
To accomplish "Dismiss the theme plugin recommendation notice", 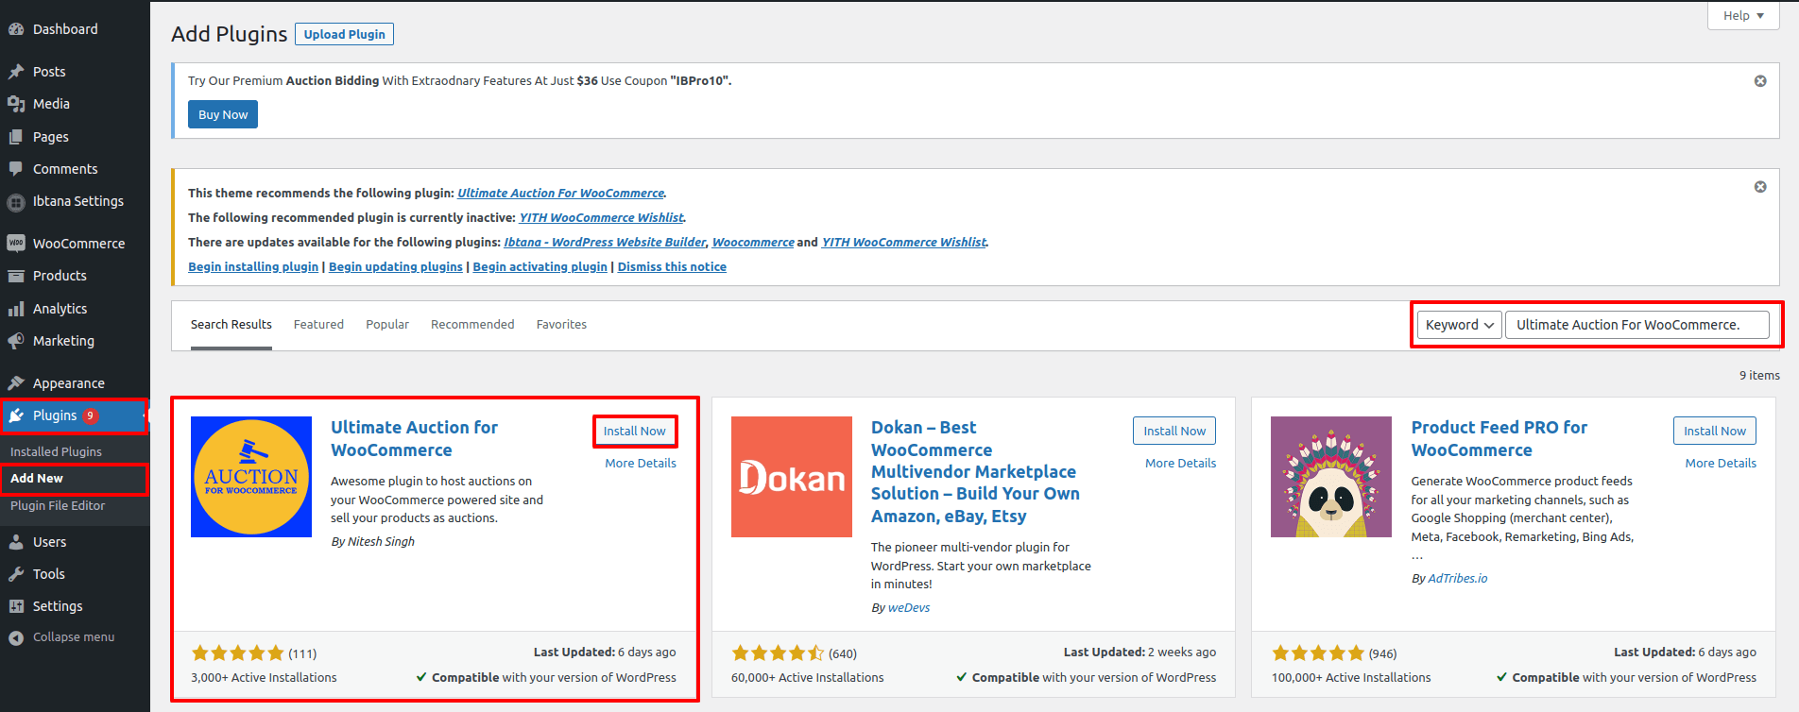I will [1760, 187].
